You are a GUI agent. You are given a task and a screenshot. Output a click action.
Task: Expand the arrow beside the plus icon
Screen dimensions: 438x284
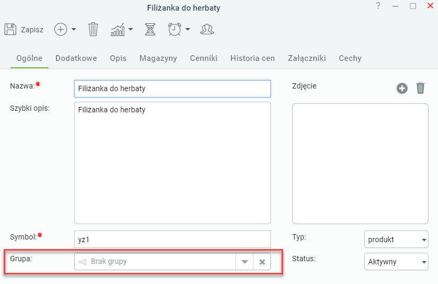(x=74, y=29)
